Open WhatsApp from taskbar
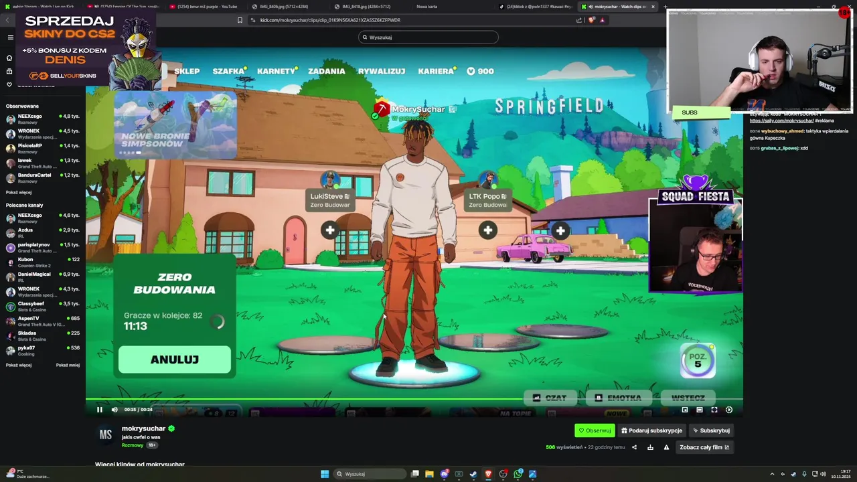This screenshot has height=482, width=857. 518,474
